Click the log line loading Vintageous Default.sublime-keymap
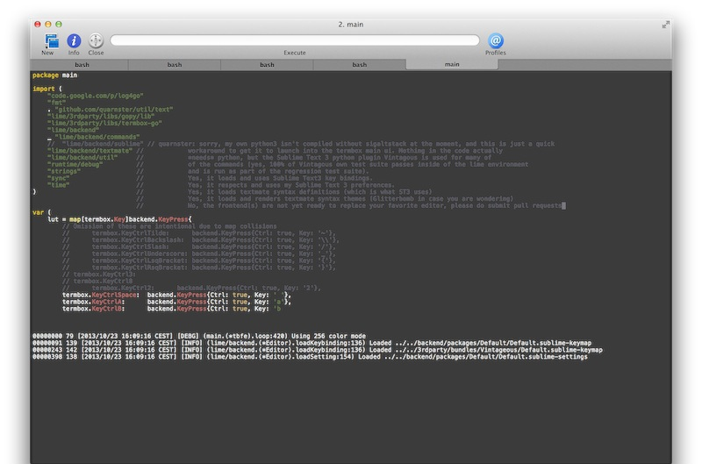 coord(318,350)
